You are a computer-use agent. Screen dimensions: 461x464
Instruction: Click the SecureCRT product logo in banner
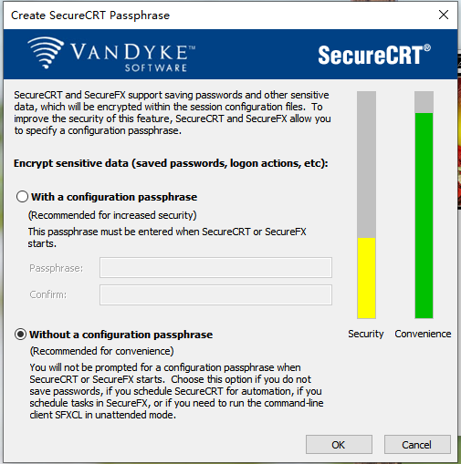374,55
